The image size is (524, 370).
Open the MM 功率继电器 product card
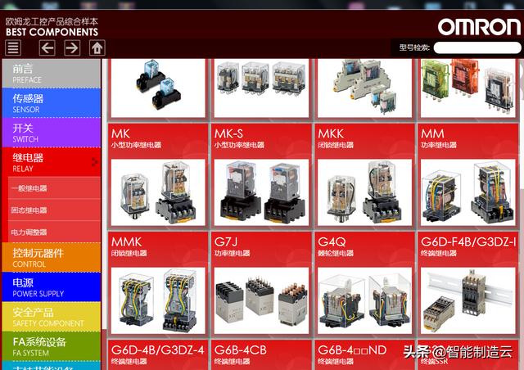468,176
